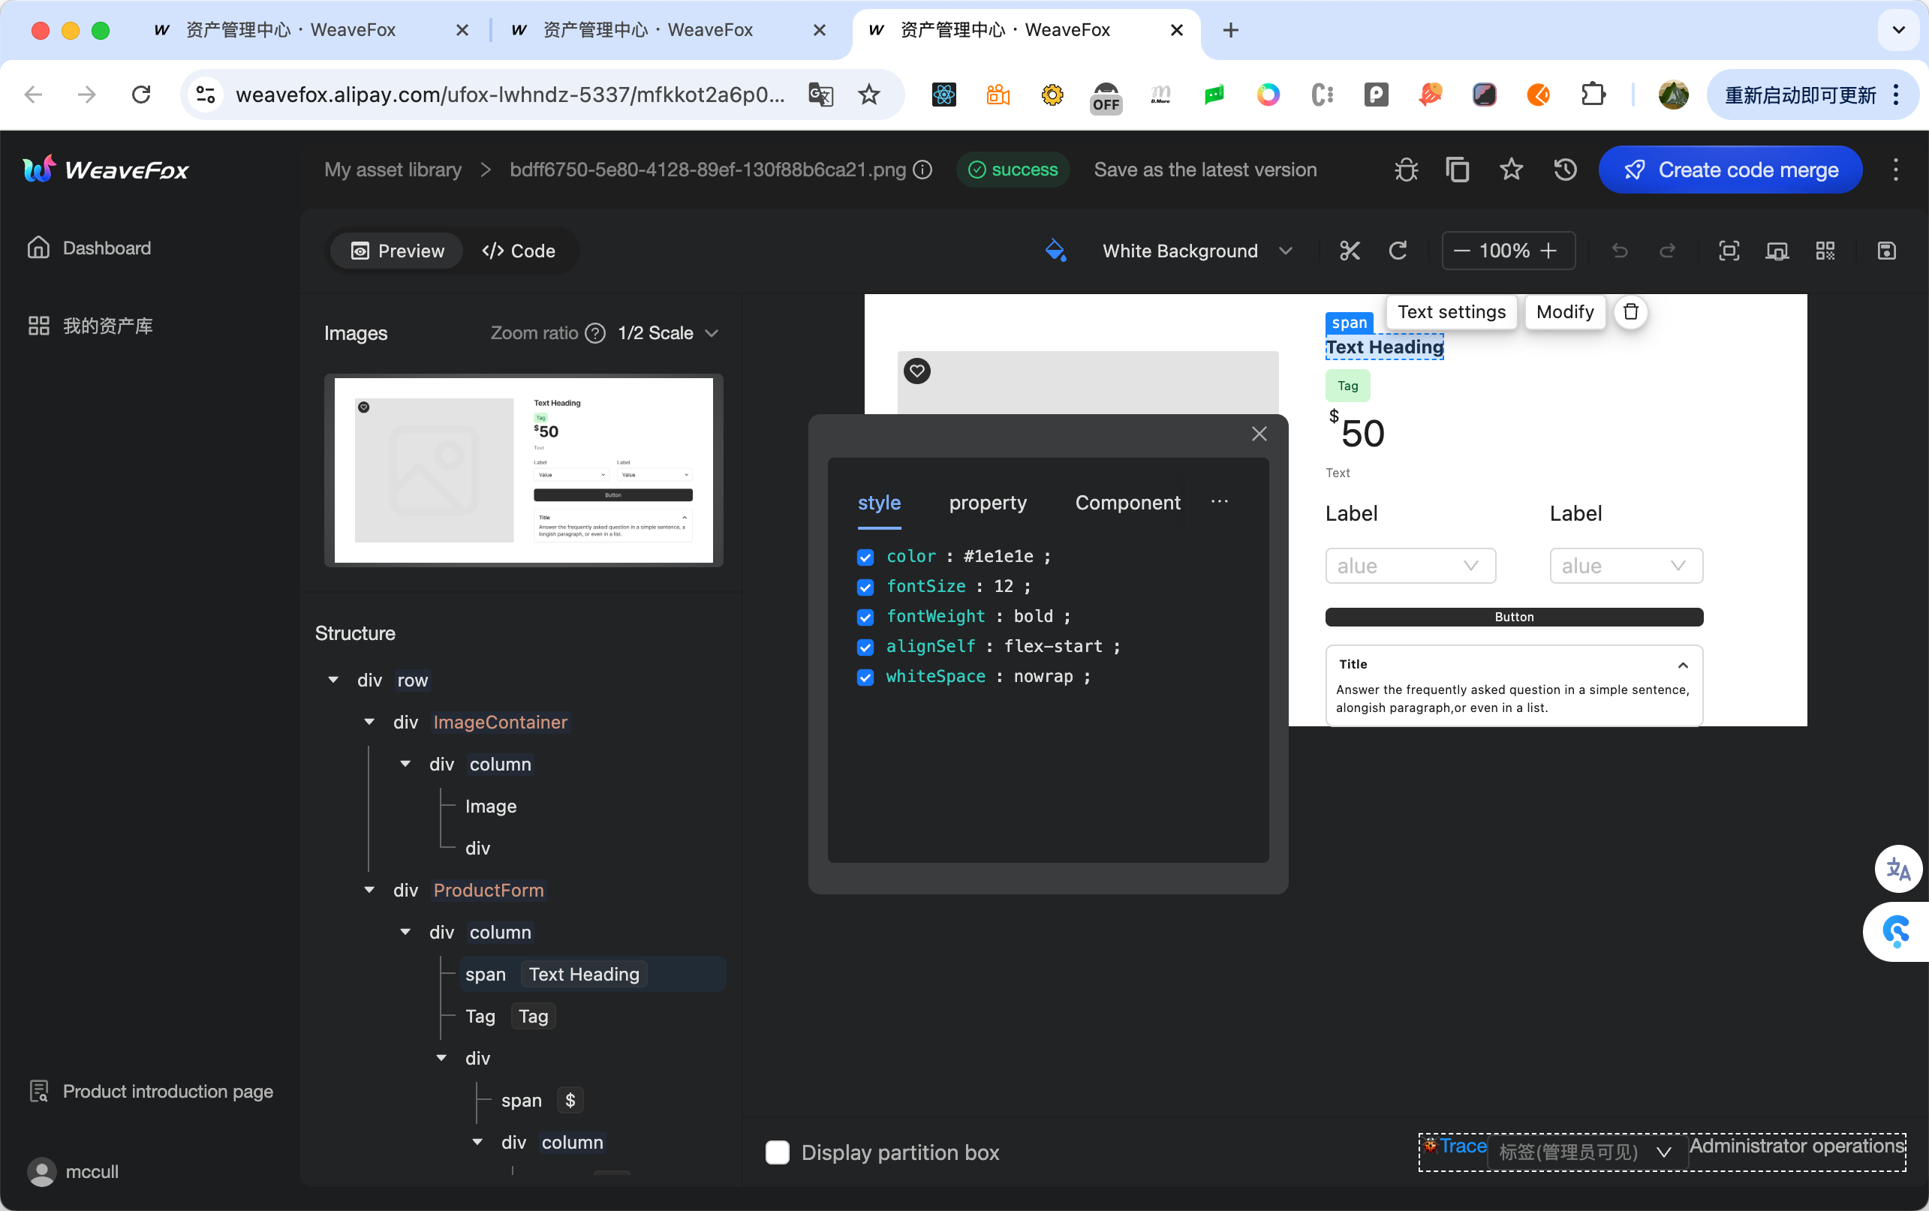Enable Display partition box checkbox
The image size is (1929, 1211).
[x=777, y=1152]
